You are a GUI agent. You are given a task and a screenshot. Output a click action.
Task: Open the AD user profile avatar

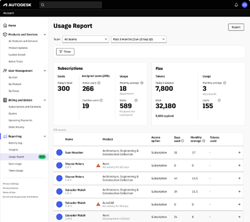point(244,5)
